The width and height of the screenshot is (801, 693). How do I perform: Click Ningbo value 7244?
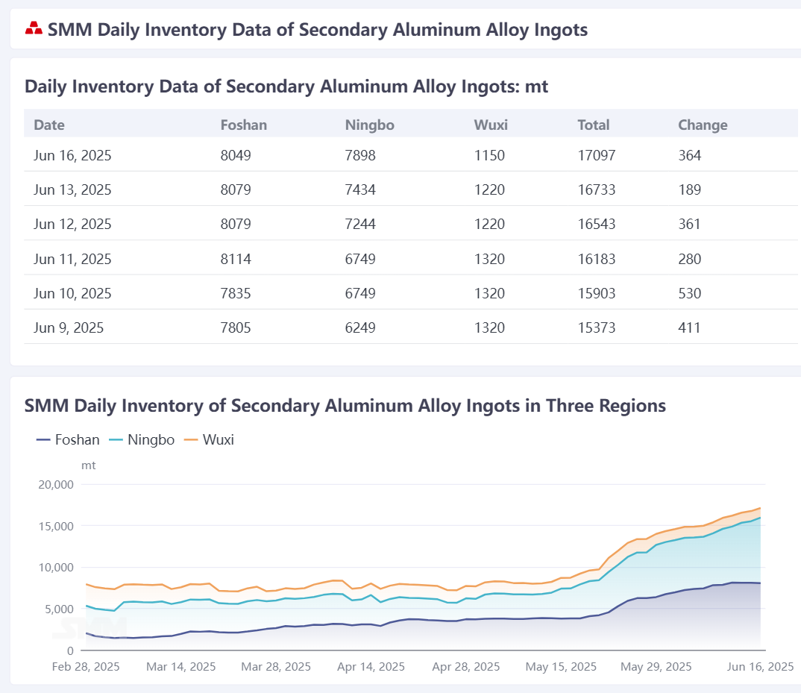pyautogui.click(x=360, y=224)
